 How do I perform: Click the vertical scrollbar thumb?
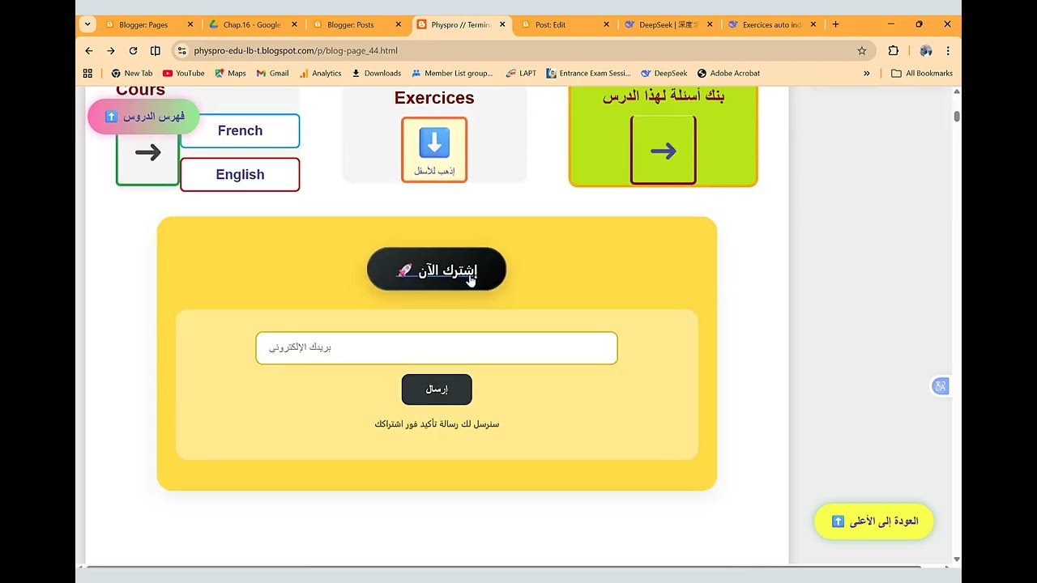pyautogui.click(x=957, y=116)
